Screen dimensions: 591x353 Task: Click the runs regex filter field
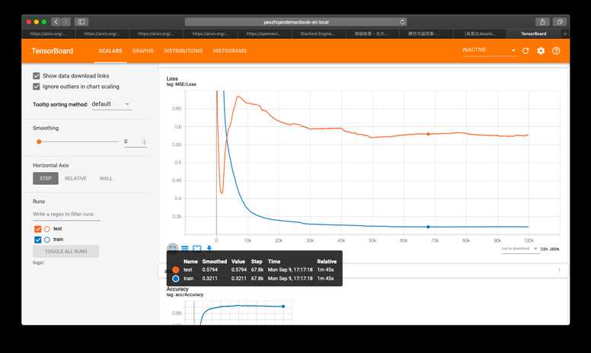click(x=66, y=214)
